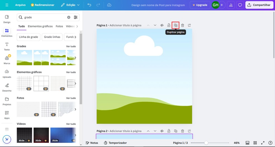The width and height of the screenshot is (275, 147).
Task: Clear the grade search text
Action: click(69, 17)
